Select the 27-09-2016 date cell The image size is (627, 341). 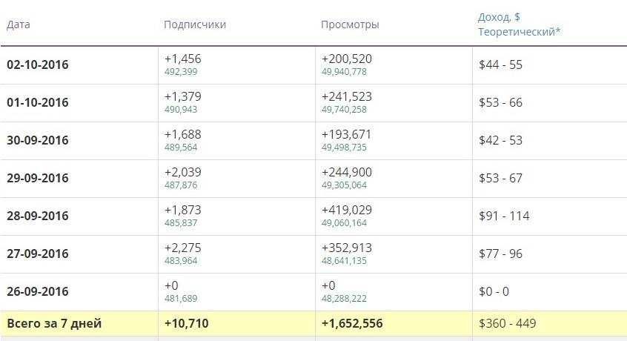[x=38, y=254]
